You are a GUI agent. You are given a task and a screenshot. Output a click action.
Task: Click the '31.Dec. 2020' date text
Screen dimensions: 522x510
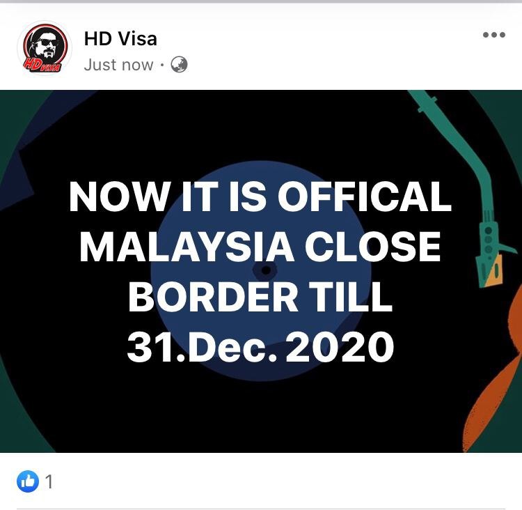click(x=260, y=347)
